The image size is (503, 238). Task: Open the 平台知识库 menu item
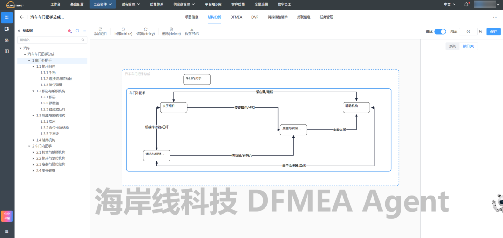click(213, 5)
